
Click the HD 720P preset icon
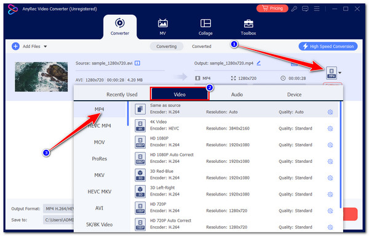(x=140, y=208)
